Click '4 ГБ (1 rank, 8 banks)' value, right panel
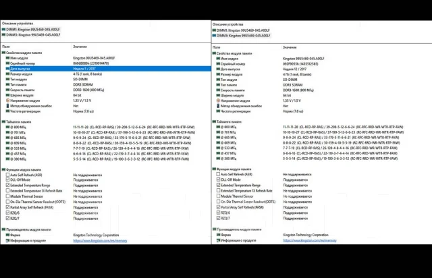 coord(297,74)
